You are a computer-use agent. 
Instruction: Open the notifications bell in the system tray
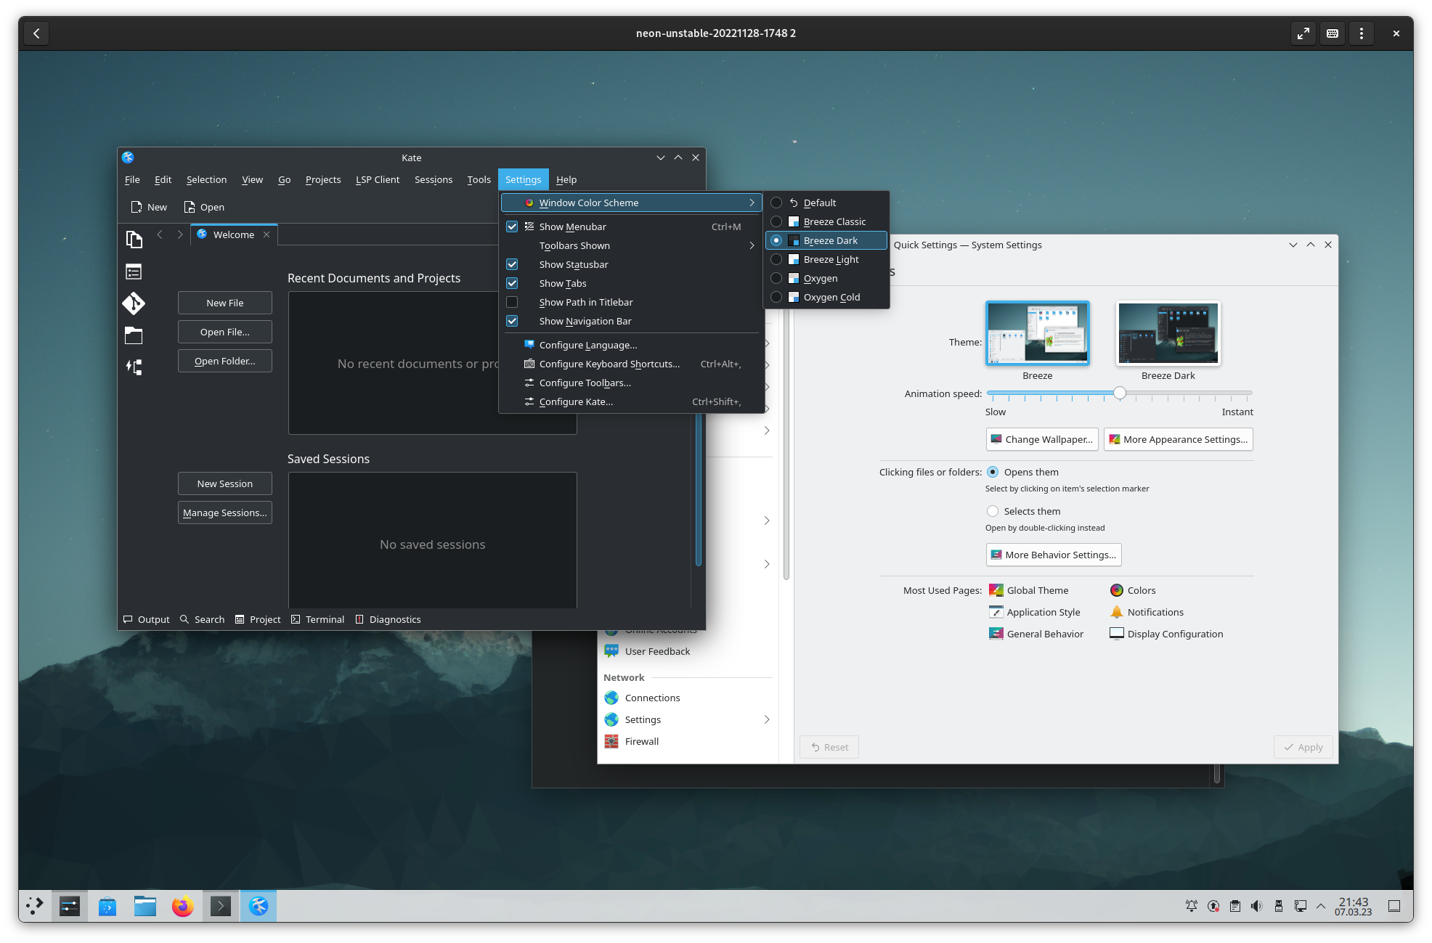tap(1192, 906)
